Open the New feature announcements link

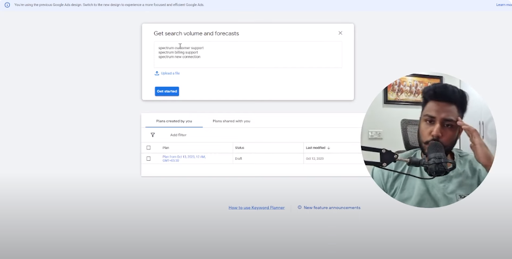[331, 207]
